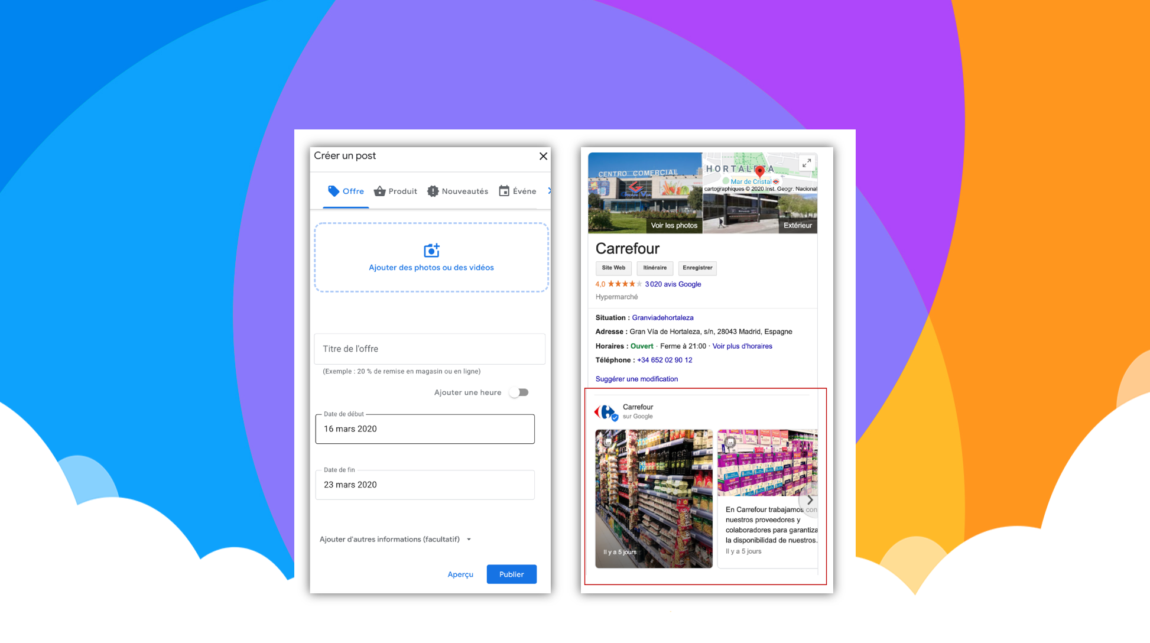The height and width of the screenshot is (643, 1150).
Task: Click the four-star rating stars
Action: click(625, 284)
